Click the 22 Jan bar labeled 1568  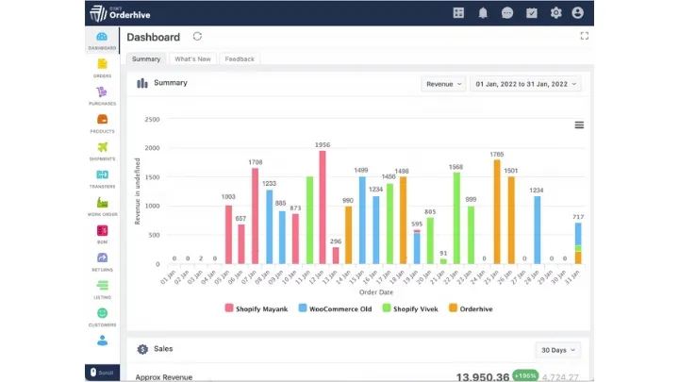pos(456,218)
